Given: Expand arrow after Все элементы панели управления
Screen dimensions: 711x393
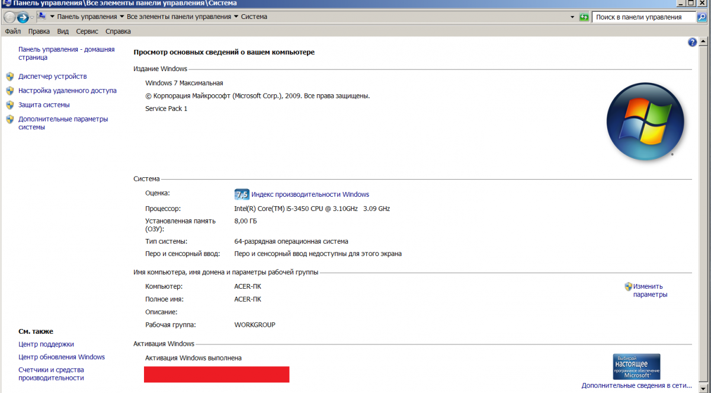Looking at the screenshot, I should click(236, 17).
